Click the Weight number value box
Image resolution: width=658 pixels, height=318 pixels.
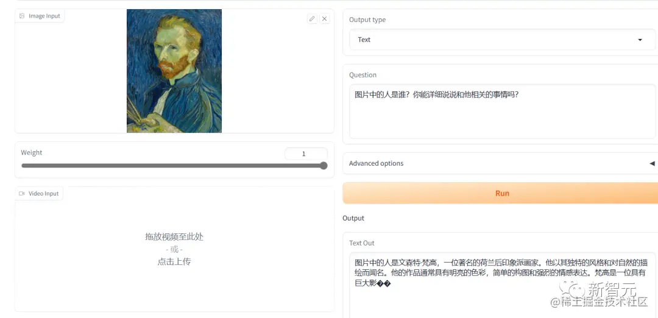coord(306,154)
